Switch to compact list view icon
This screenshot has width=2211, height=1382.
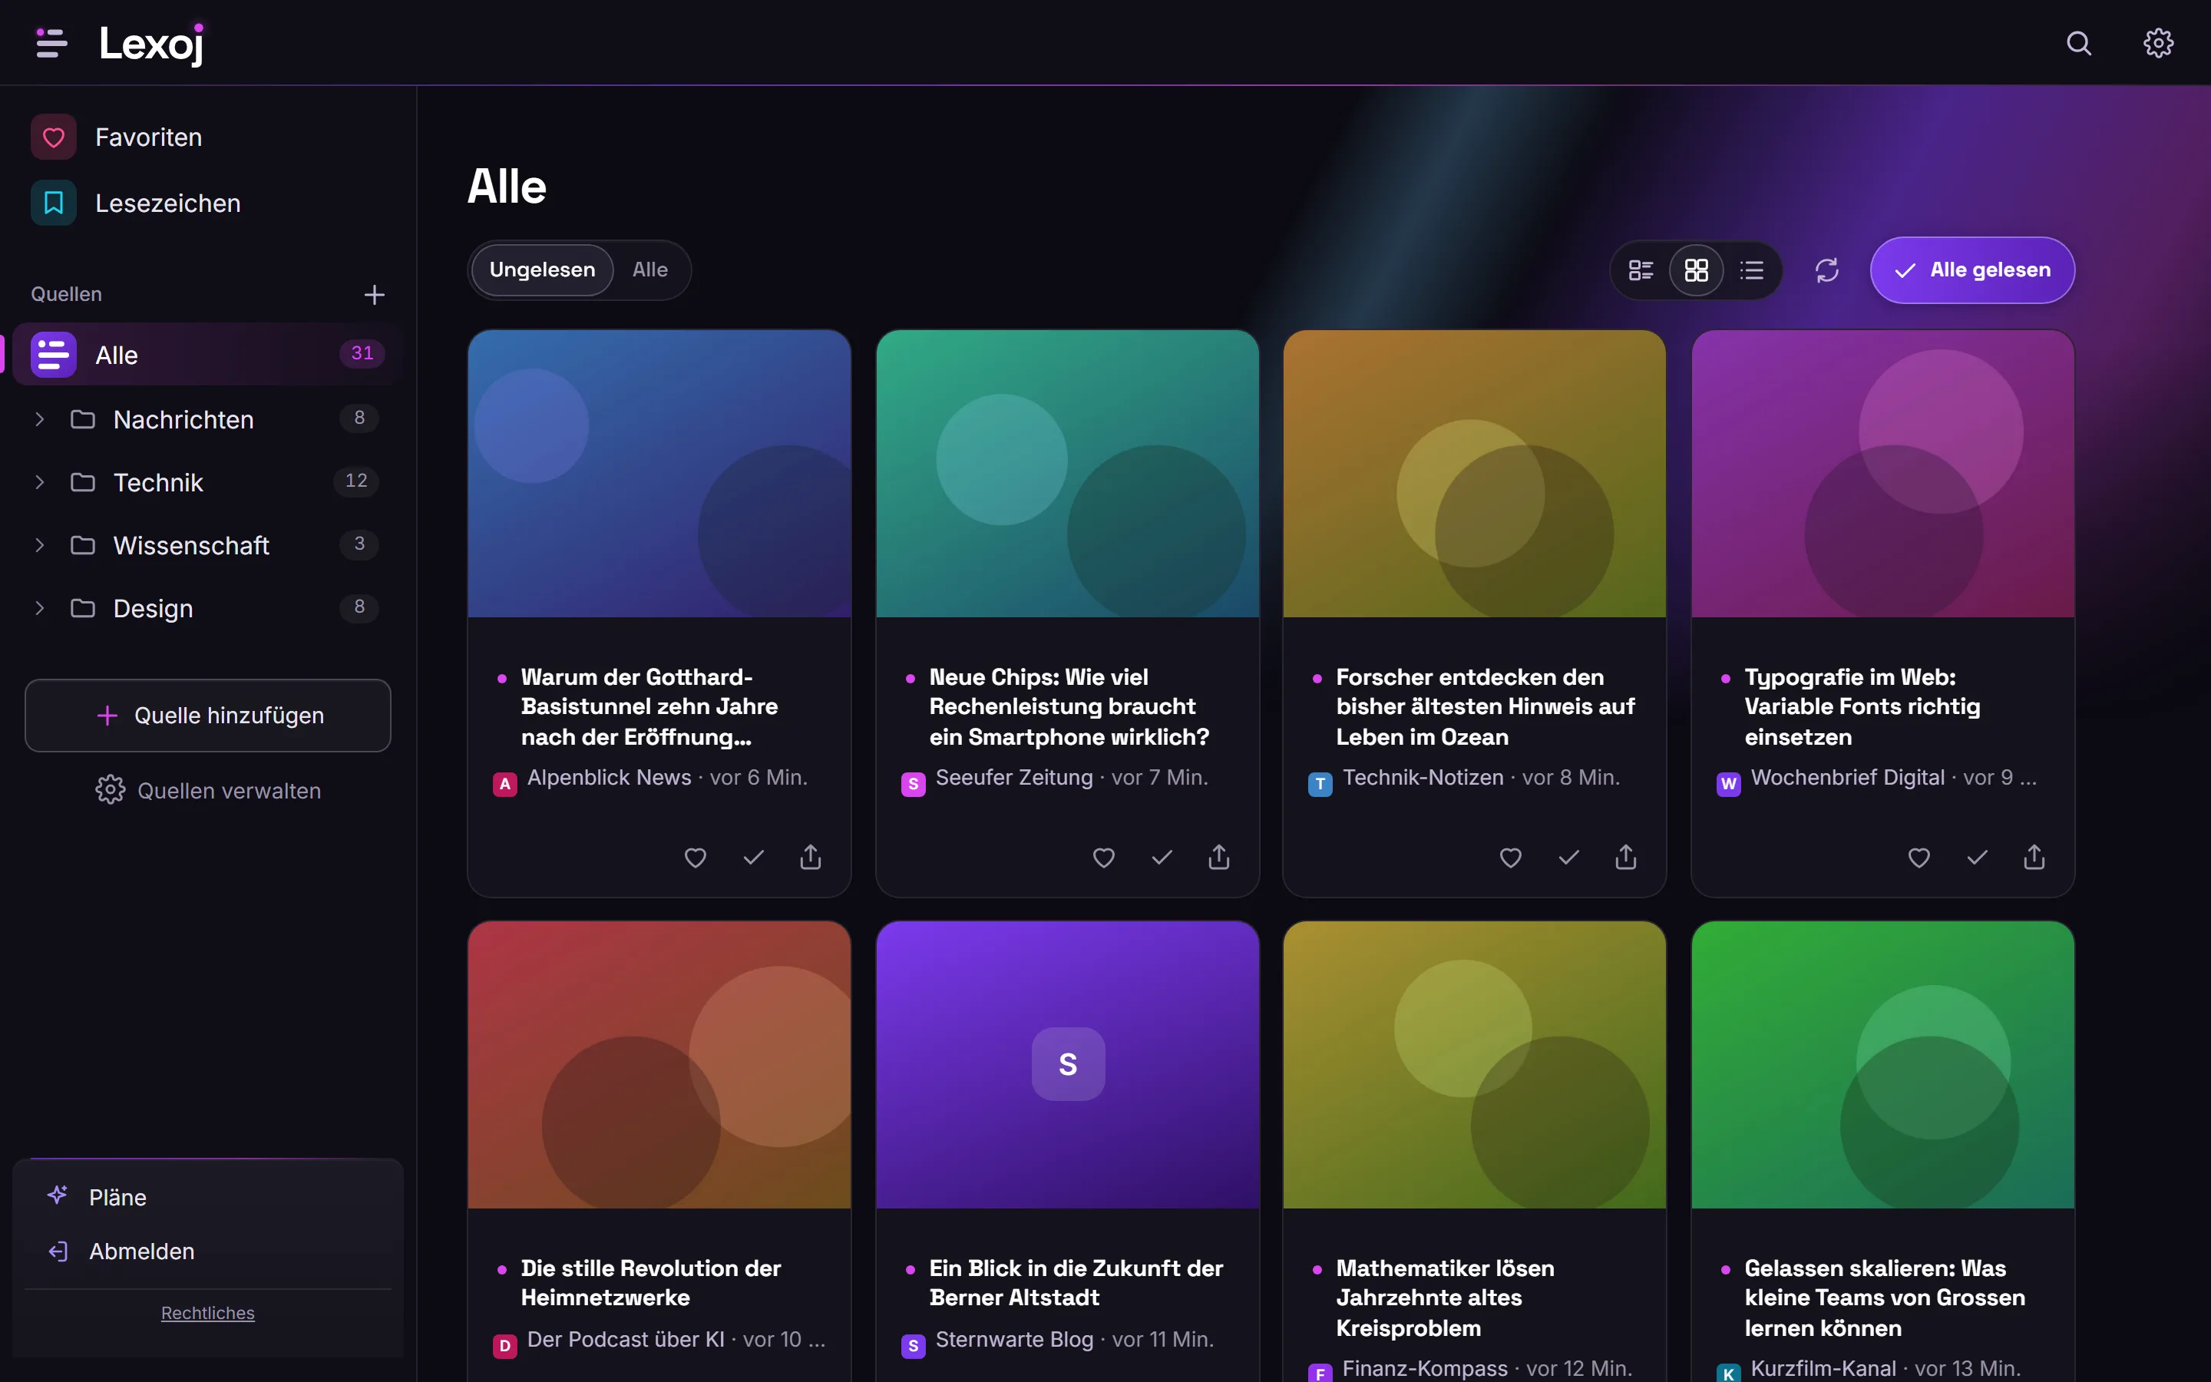point(1751,269)
